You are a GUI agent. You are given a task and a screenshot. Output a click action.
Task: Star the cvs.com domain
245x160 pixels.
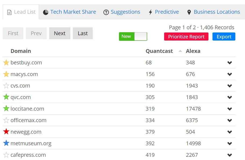pos(6,86)
